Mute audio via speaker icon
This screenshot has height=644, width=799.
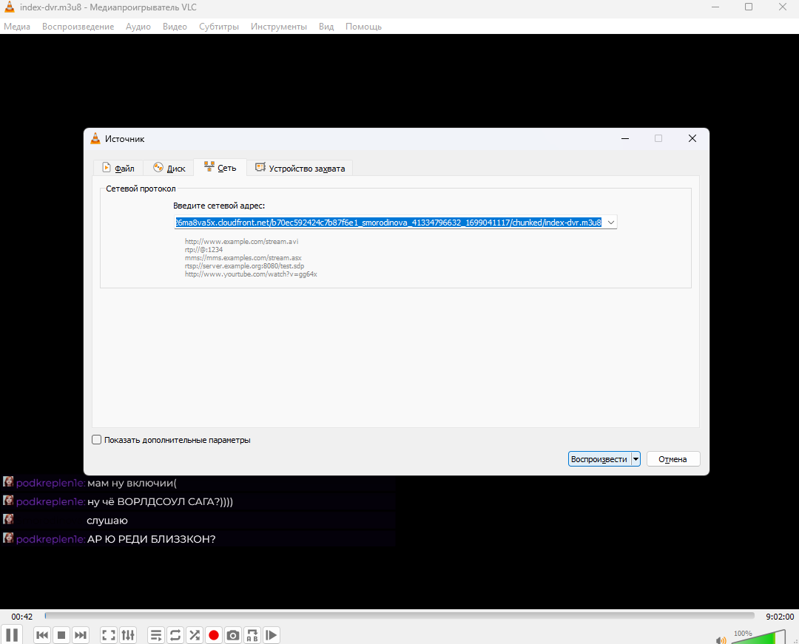click(x=721, y=640)
